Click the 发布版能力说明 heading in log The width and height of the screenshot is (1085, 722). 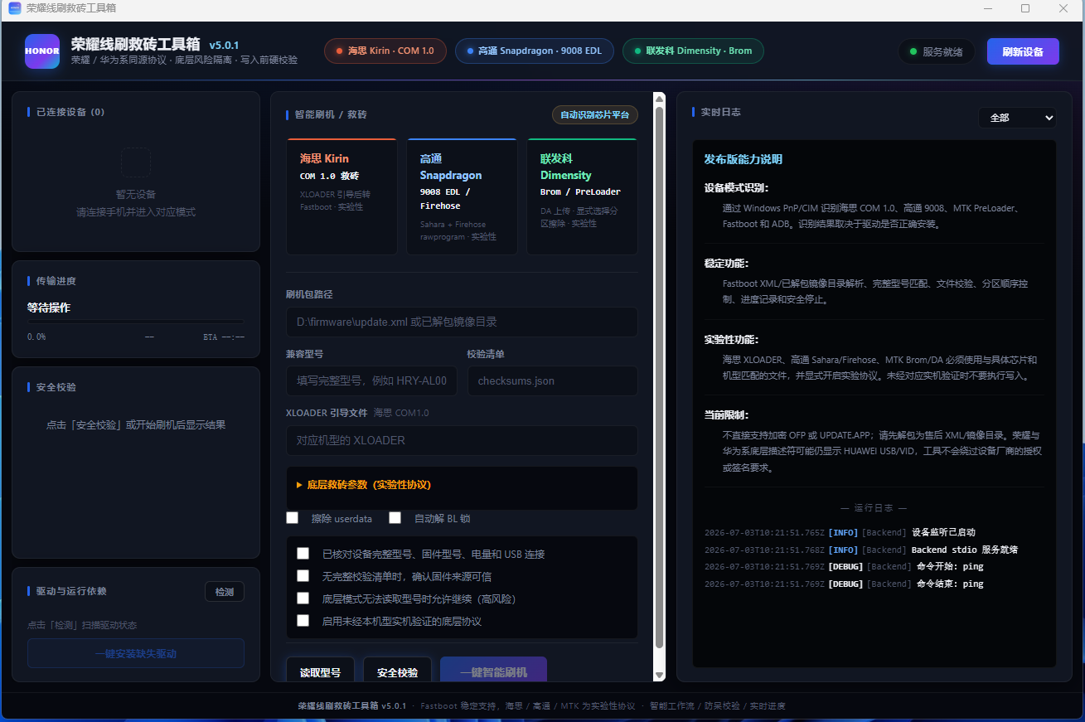tap(744, 159)
